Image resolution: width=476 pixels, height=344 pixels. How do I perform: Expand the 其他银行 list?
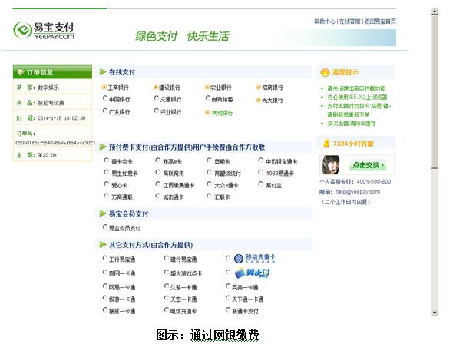[x=207, y=113]
